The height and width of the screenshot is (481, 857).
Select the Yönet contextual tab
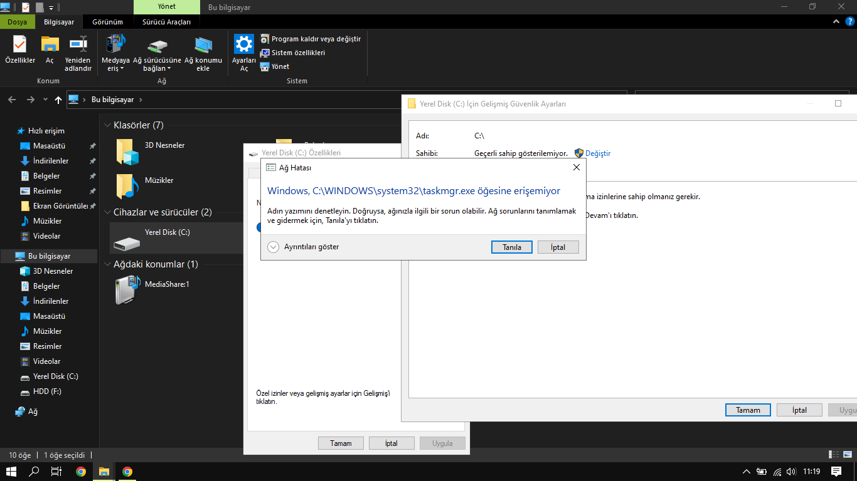167,6
